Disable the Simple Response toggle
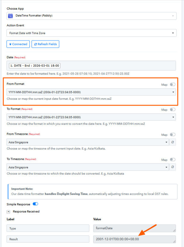This screenshot has height=247, width=184. click(x=35, y=204)
